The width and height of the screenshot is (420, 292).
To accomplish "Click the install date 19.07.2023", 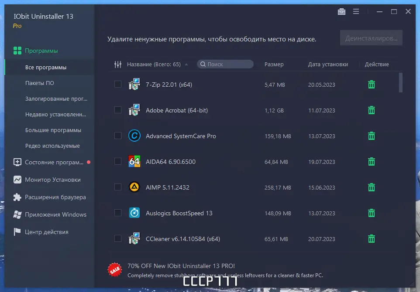I will [x=321, y=162].
